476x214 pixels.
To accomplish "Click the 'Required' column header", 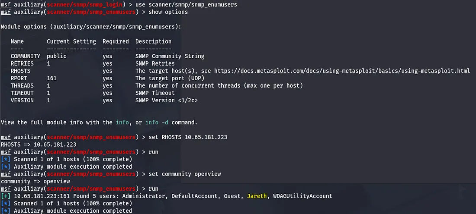I will click(116, 41).
